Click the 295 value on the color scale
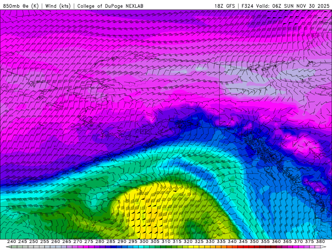332x249 pixels. tap(133, 242)
